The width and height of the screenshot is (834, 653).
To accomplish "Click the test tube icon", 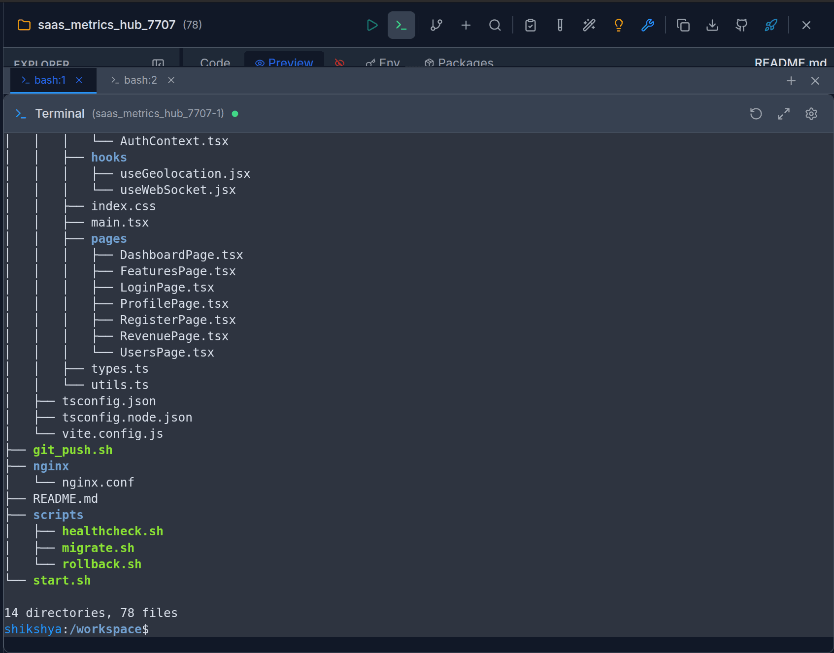I will point(560,25).
